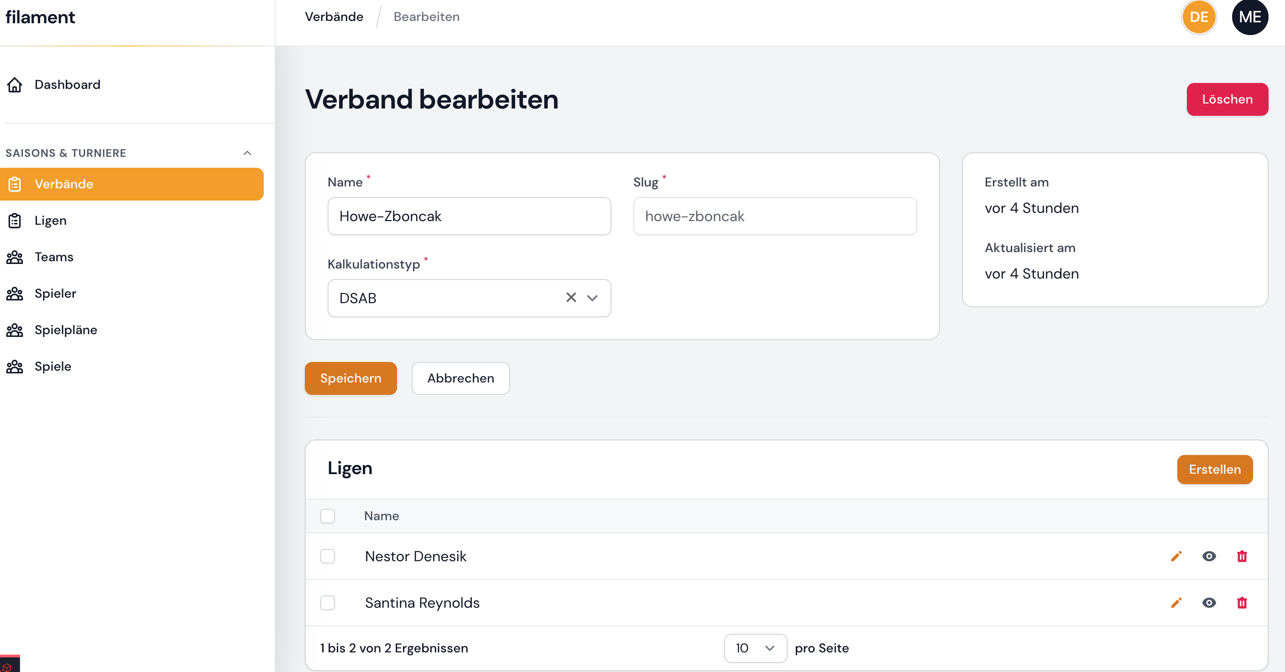Open the Kalkulationstyp dropdown
The image size is (1285, 672).
pyautogui.click(x=592, y=298)
